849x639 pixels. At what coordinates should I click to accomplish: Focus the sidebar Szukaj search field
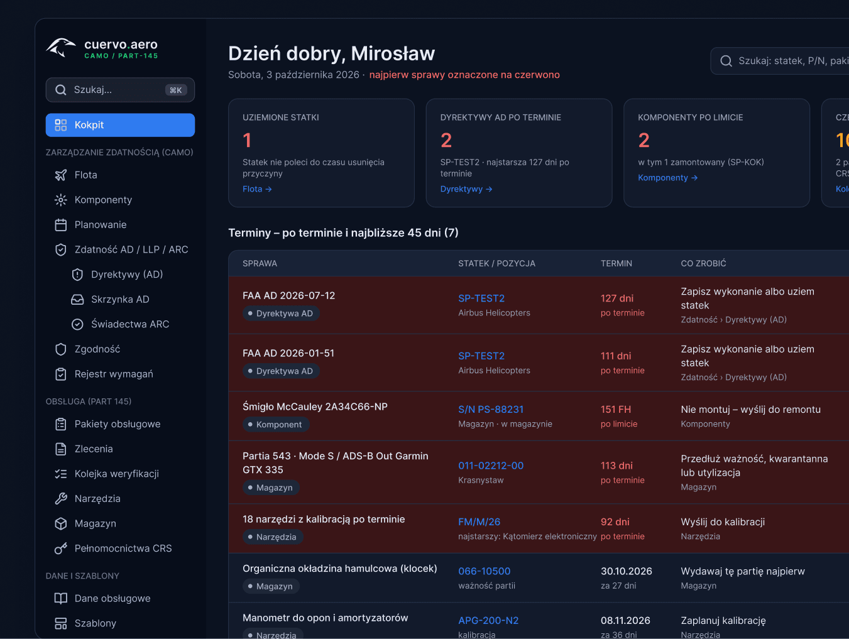[x=120, y=90]
